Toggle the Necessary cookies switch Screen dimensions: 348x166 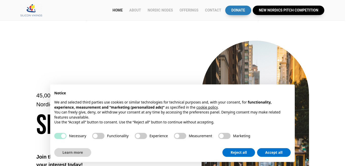tap(60, 136)
